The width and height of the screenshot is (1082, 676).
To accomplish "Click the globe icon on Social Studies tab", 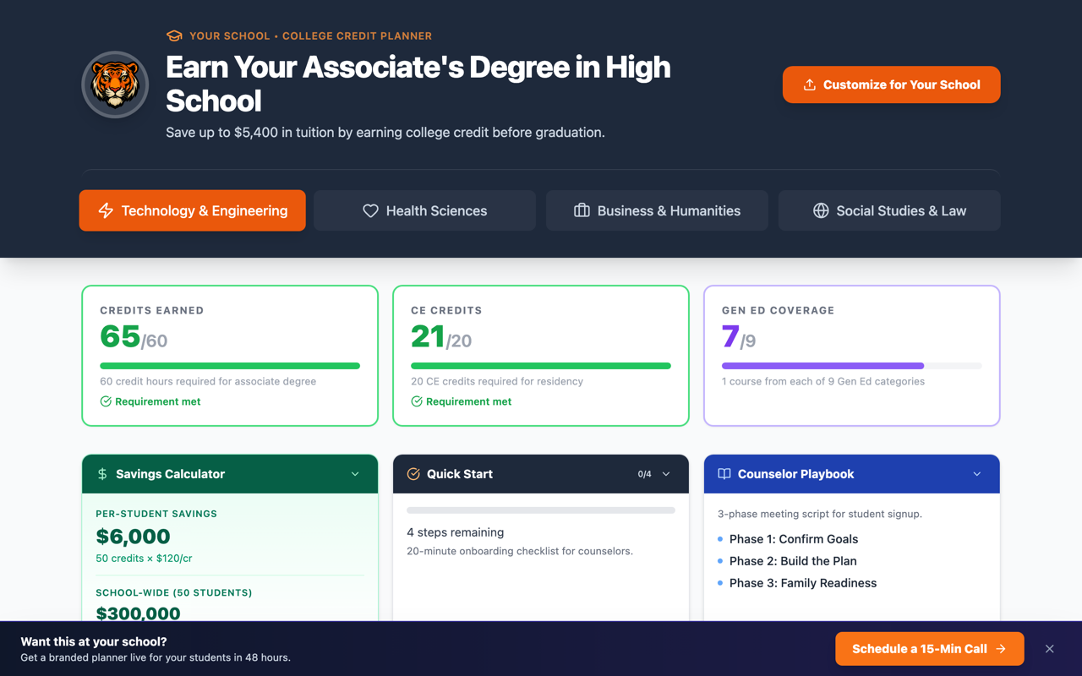I will 821,210.
